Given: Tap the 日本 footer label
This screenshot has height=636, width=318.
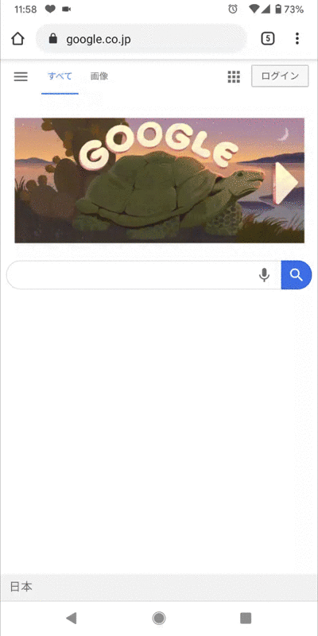Looking at the screenshot, I should coord(21,587).
